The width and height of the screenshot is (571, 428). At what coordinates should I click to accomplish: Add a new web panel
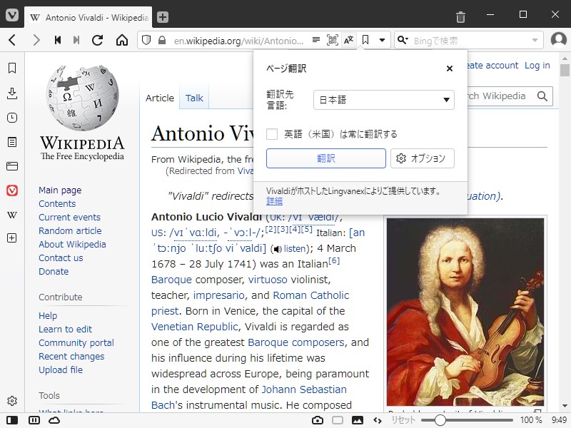pyautogui.click(x=11, y=238)
